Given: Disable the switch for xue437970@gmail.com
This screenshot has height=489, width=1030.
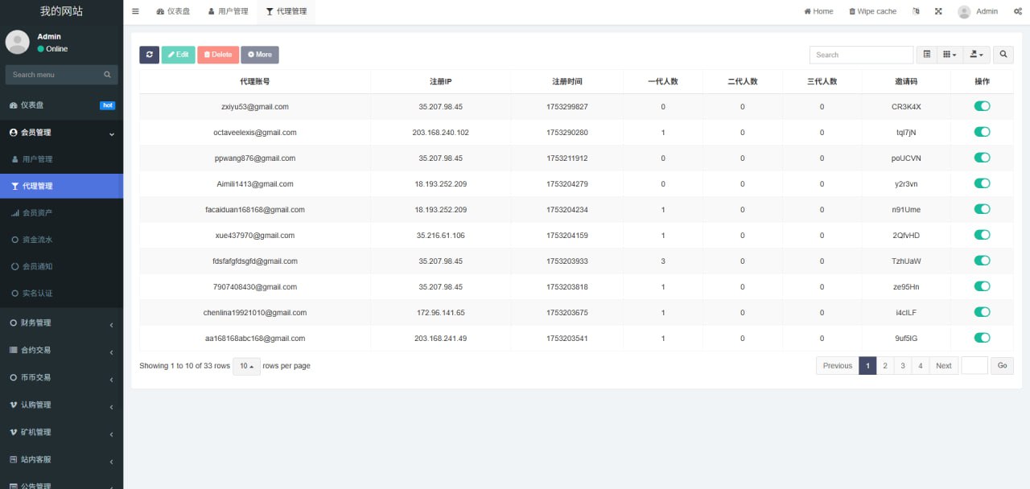Looking at the screenshot, I should (982, 235).
